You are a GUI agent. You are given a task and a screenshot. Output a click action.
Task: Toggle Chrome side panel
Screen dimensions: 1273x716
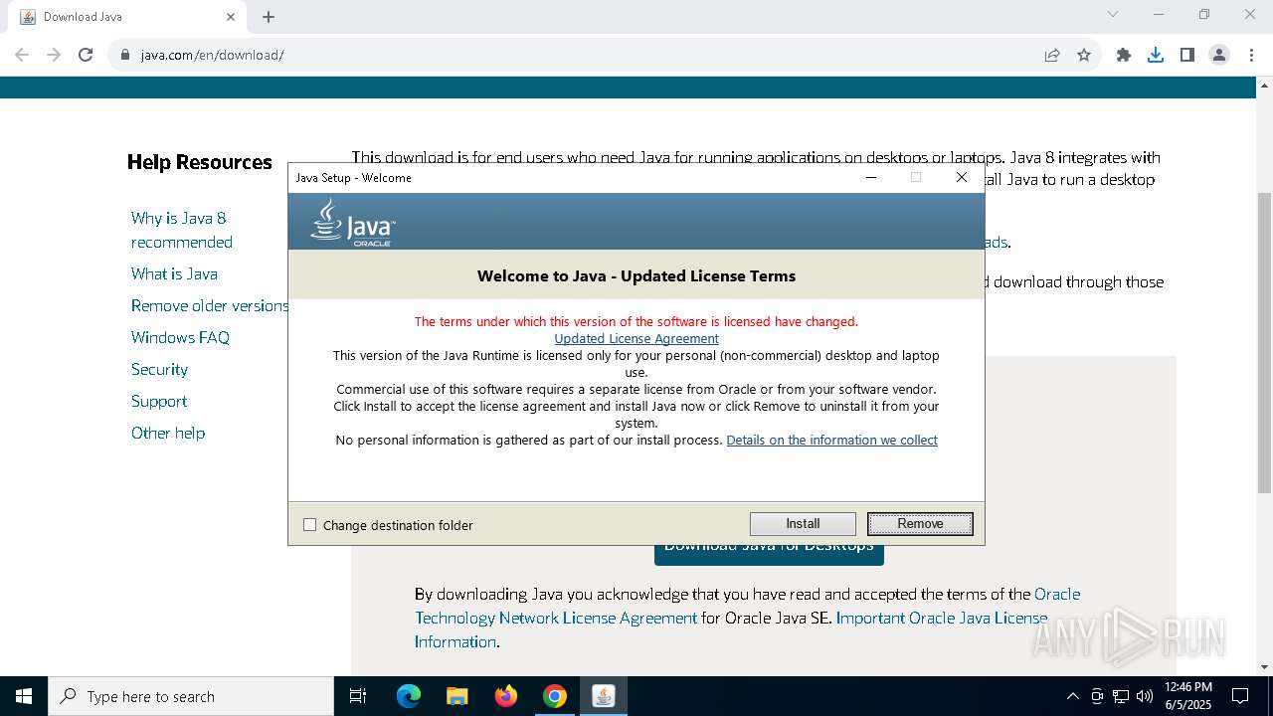[1187, 55]
